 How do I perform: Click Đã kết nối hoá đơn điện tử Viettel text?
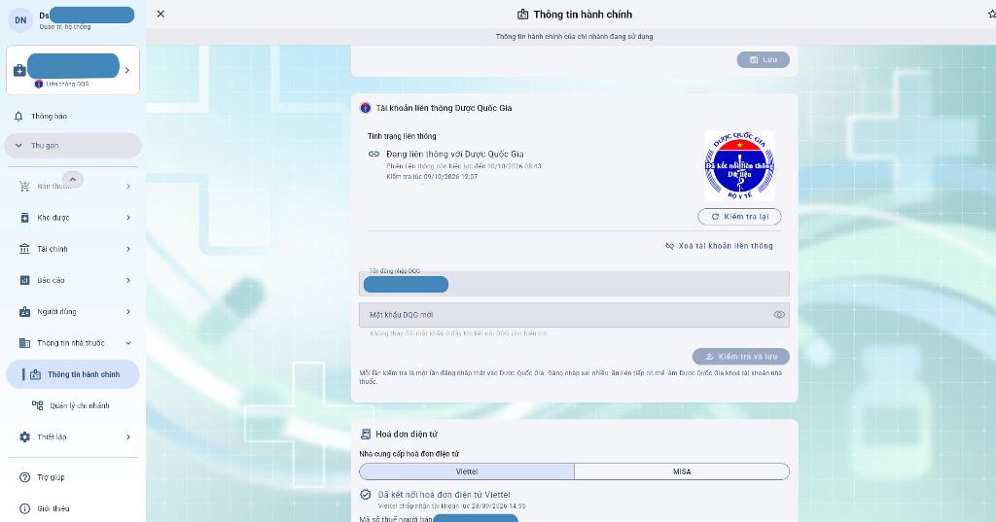click(444, 495)
